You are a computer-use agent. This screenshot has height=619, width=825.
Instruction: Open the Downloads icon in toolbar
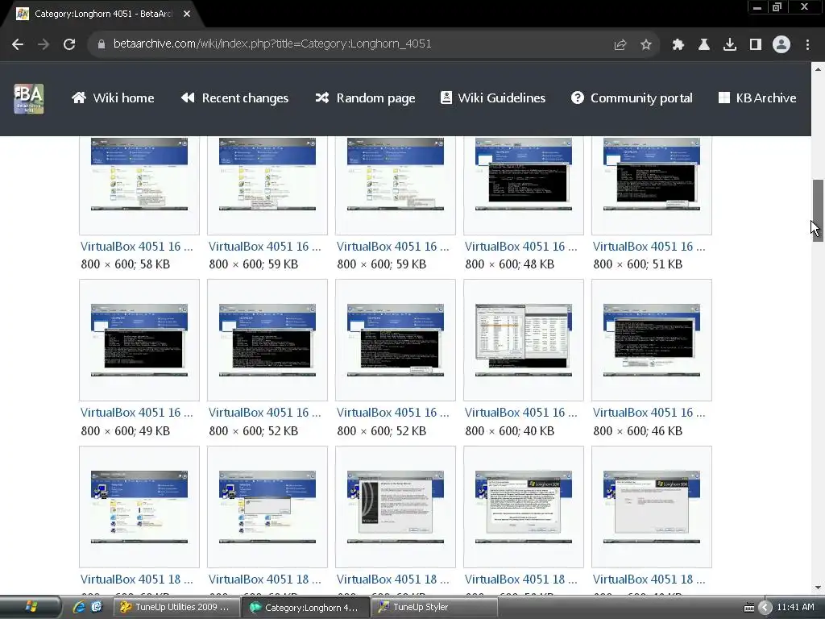pyautogui.click(x=729, y=45)
